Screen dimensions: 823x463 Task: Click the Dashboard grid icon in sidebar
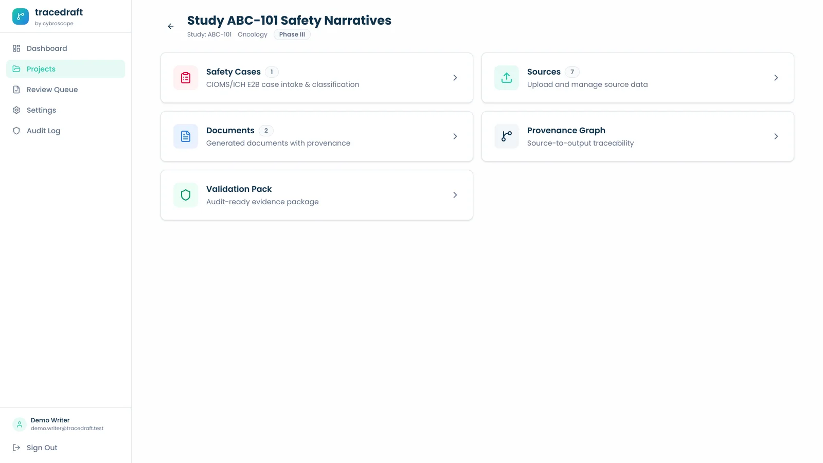[16, 48]
